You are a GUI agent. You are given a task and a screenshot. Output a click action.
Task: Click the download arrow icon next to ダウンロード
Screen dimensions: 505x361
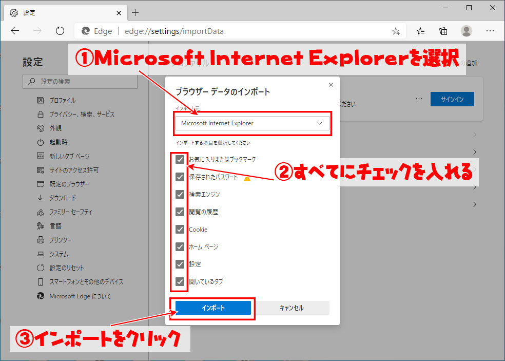[x=40, y=198]
